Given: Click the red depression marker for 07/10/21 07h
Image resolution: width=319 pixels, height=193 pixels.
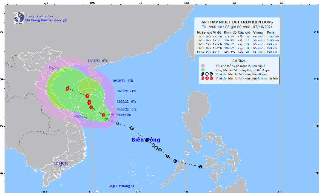Looking at the screenshot, I should pyautogui.click(x=103, y=115).
